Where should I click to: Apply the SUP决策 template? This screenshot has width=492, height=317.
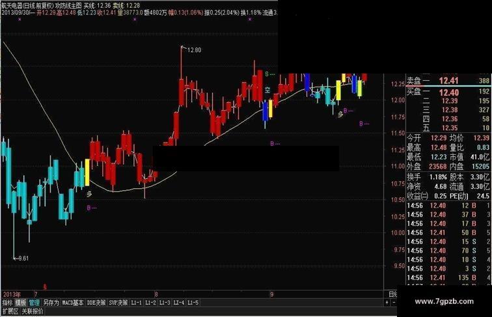click(x=118, y=303)
